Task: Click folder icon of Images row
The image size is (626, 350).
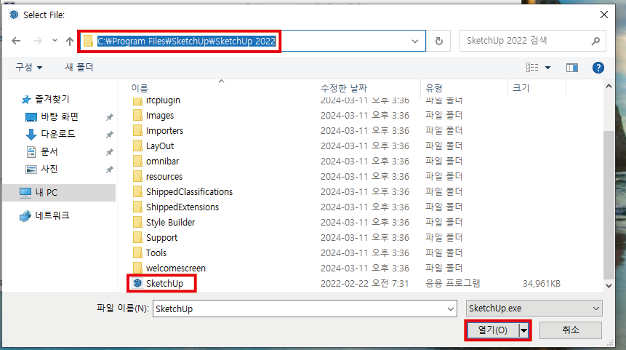Action: (137, 116)
